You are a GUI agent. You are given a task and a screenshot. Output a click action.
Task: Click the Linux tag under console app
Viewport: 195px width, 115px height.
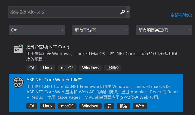pos(47,68)
